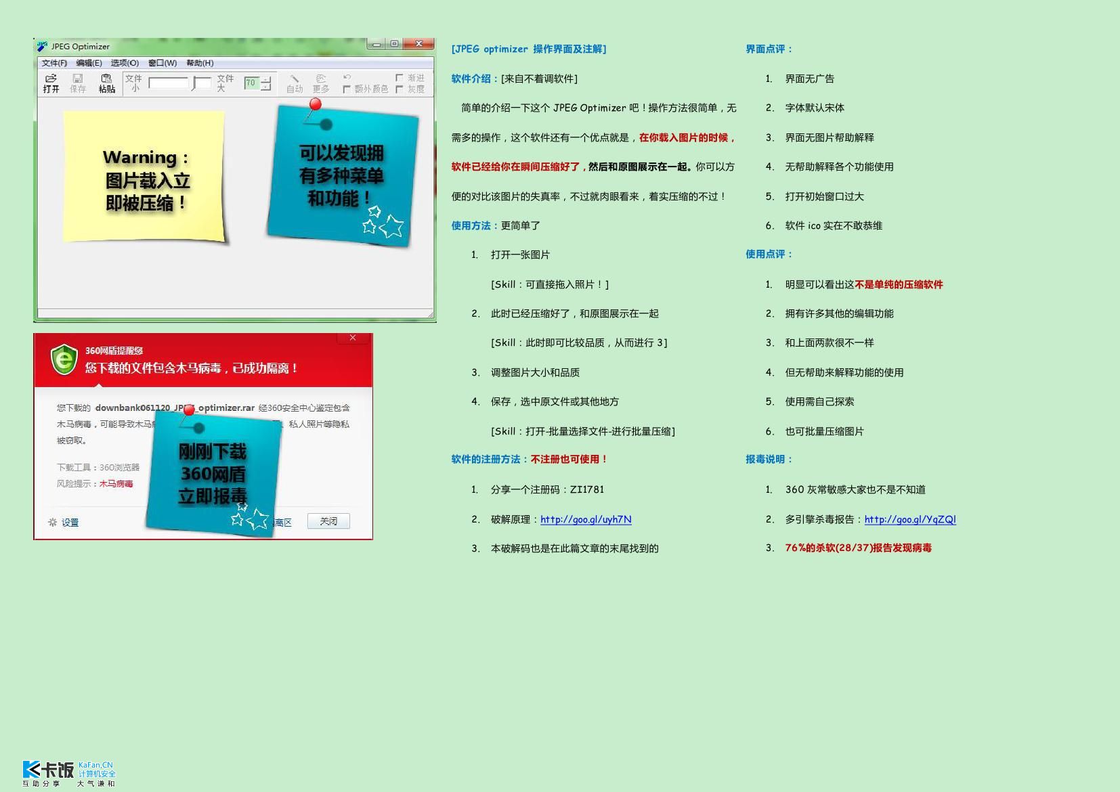Click the green 360 shield icon

pyautogui.click(x=64, y=359)
